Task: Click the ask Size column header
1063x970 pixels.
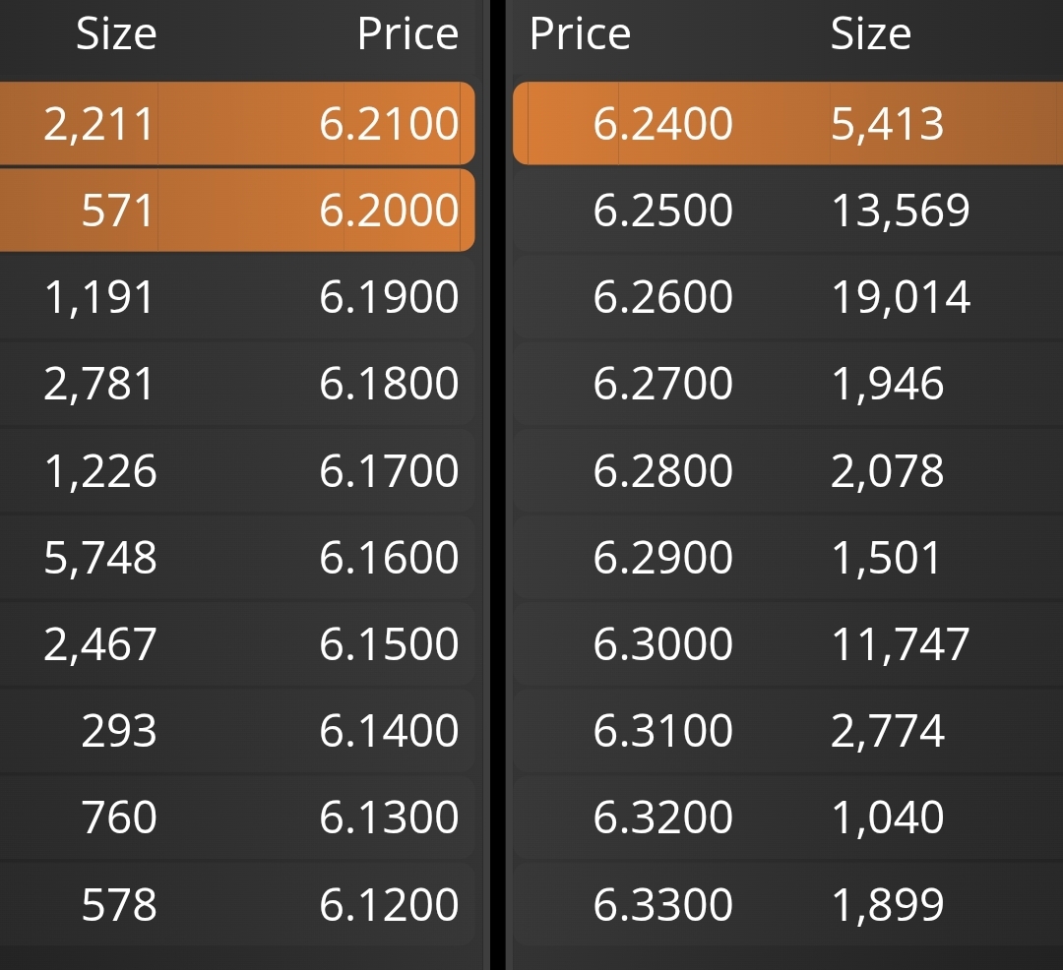Action: (x=871, y=33)
